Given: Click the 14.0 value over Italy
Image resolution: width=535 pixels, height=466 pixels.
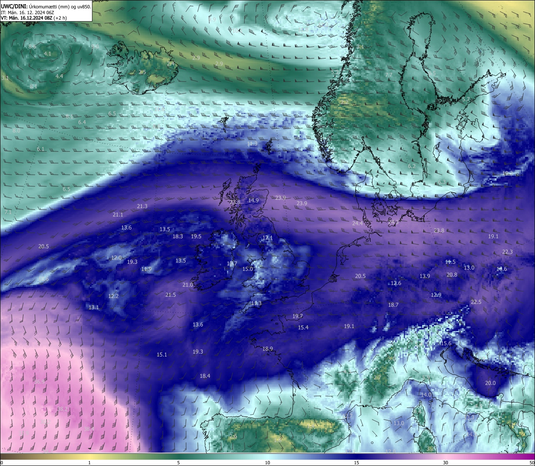Looking at the screenshot, I should pyautogui.click(x=426, y=395).
